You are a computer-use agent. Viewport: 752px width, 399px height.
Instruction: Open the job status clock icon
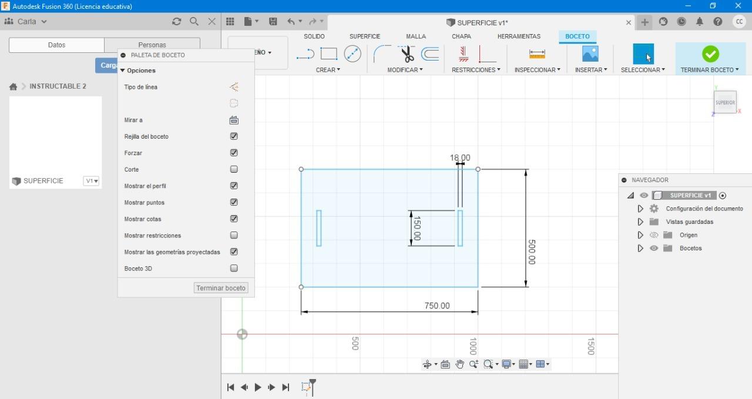click(x=681, y=21)
